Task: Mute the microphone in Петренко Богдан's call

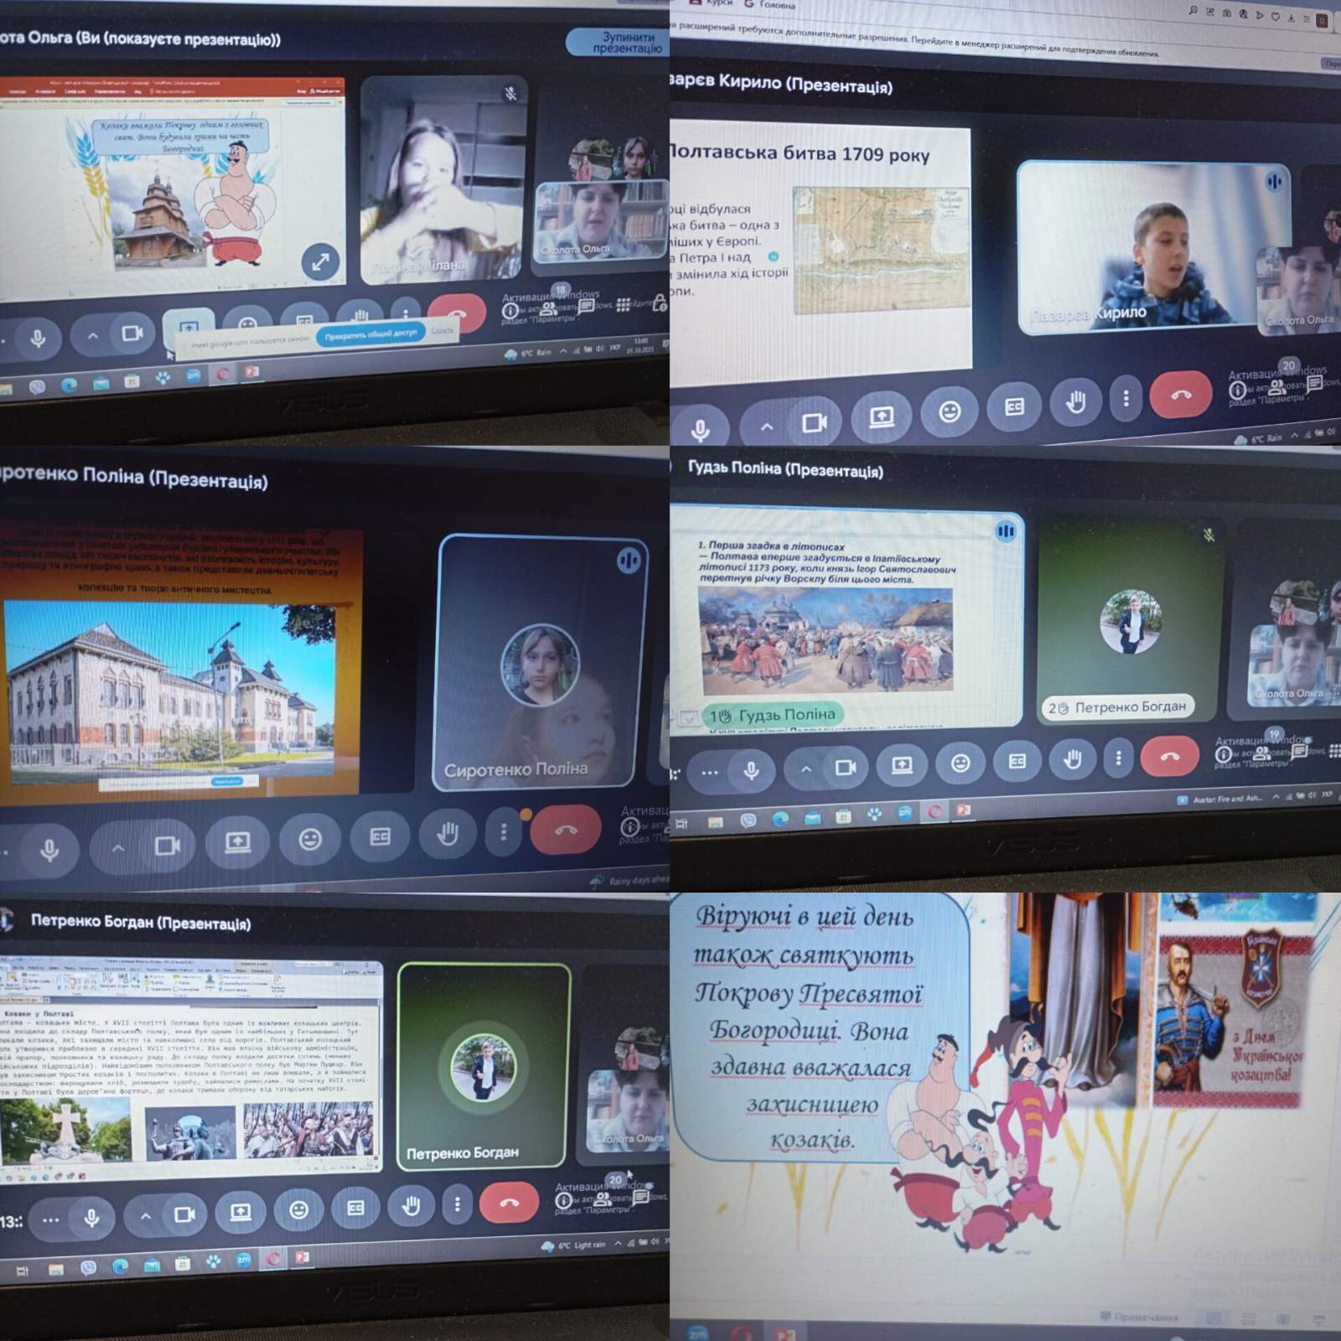Action: pos(92,1218)
